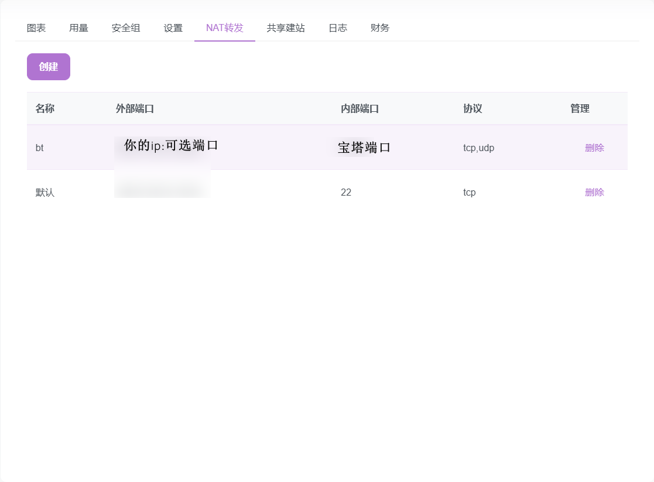Click the tcp,udp protocol cell

point(478,148)
